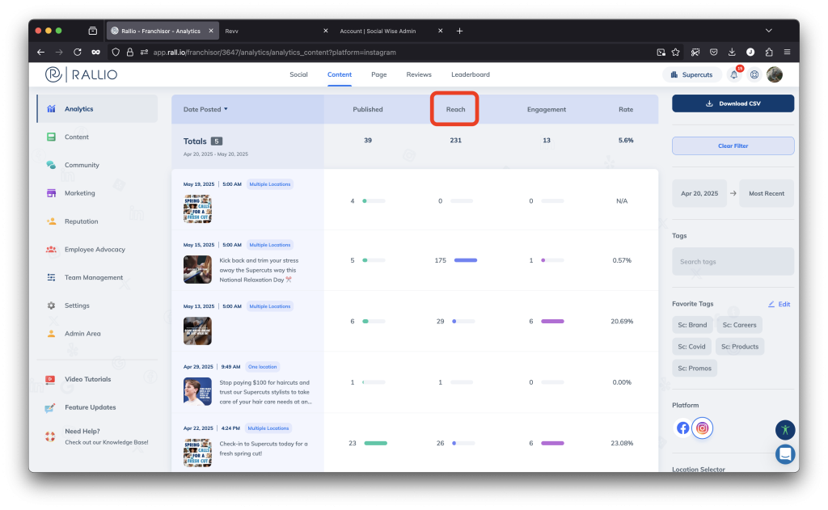Select the Sc: Brand tag
The image size is (828, 510).
tap(692, 325)
